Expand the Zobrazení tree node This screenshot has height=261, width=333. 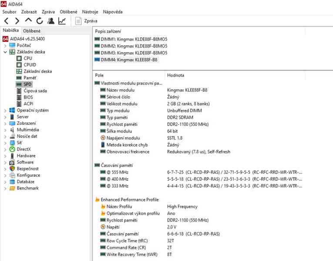(5, 124)
